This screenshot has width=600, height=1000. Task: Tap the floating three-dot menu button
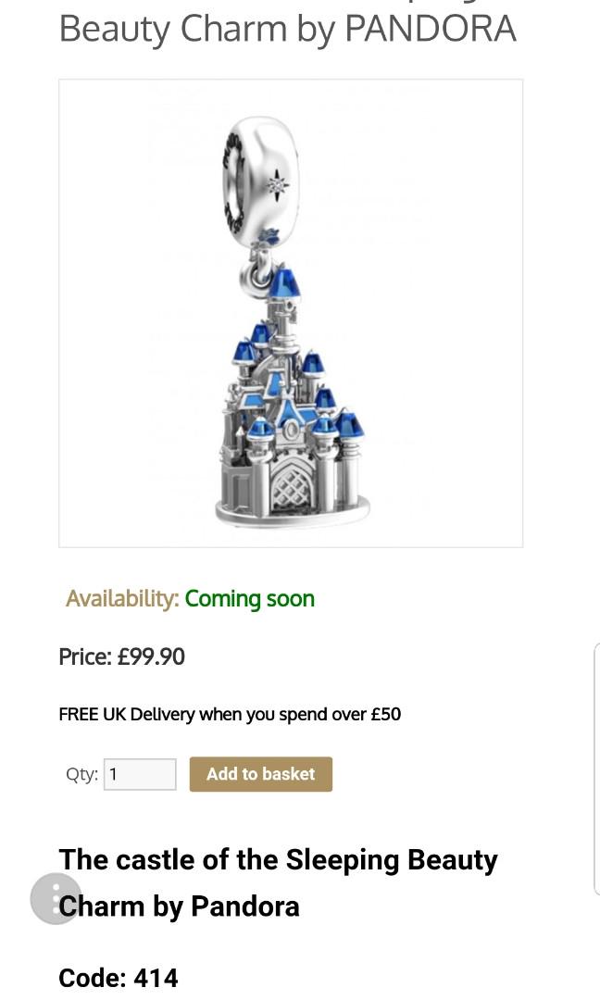coord(56,898)
